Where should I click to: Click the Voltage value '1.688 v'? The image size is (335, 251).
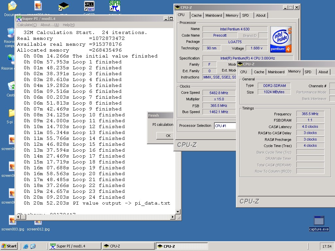[256, 48]
